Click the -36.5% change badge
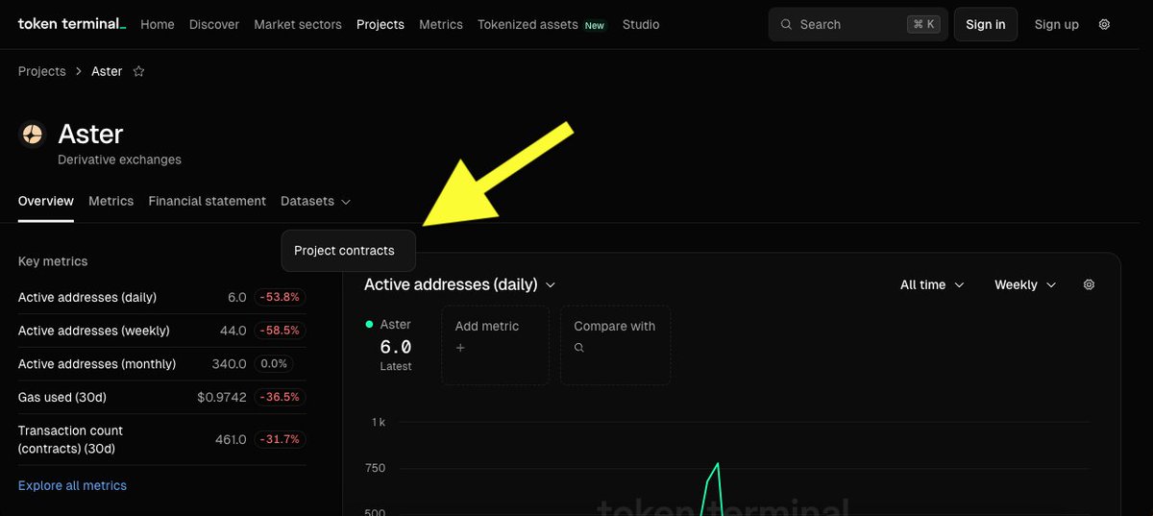1153x516 pixels. [280, 397]
